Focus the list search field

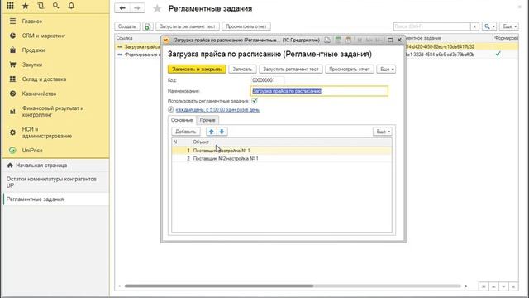(431, 26)
